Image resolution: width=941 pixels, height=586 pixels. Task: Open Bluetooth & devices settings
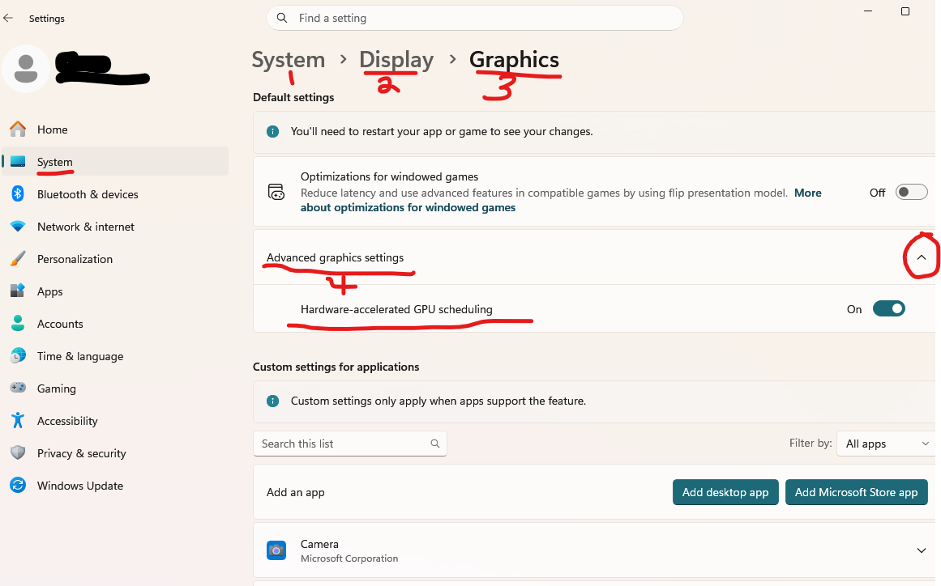tap(115, 194)
